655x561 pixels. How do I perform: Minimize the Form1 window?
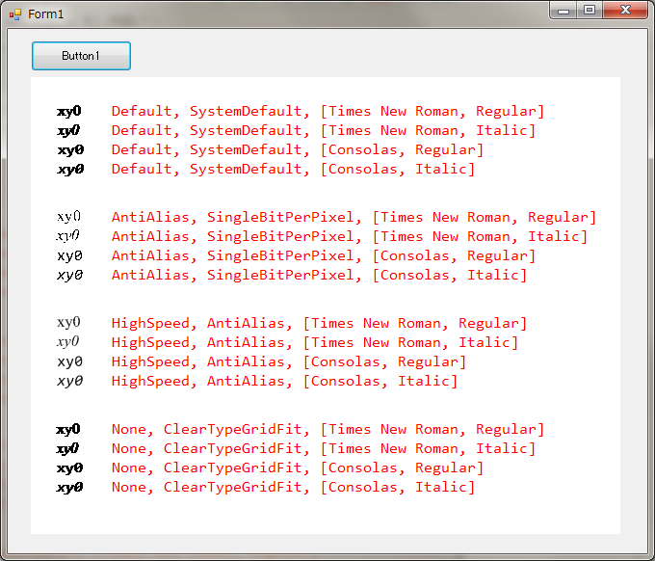click(x=563, y=11)
